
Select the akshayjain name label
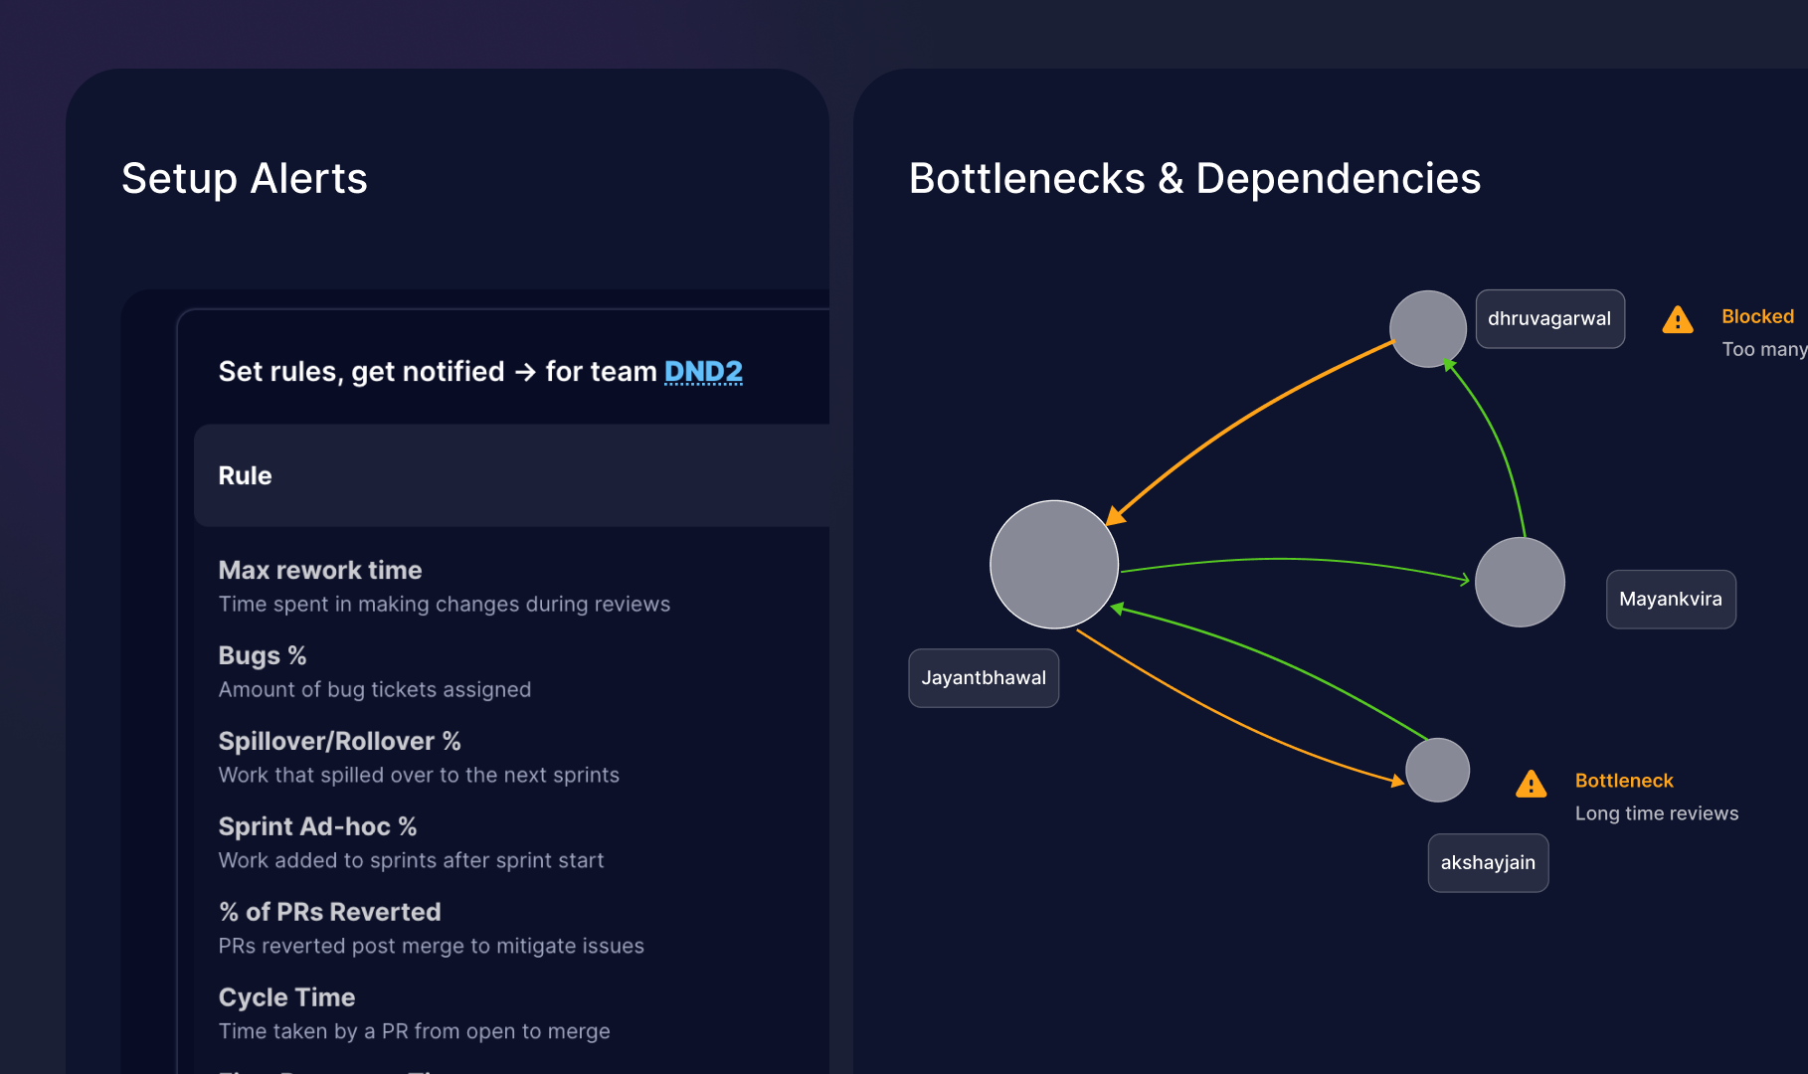(1488, 863)
